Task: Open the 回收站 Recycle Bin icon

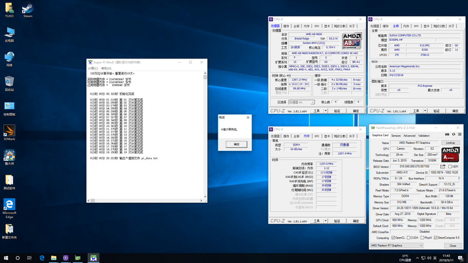Action: 9,84
